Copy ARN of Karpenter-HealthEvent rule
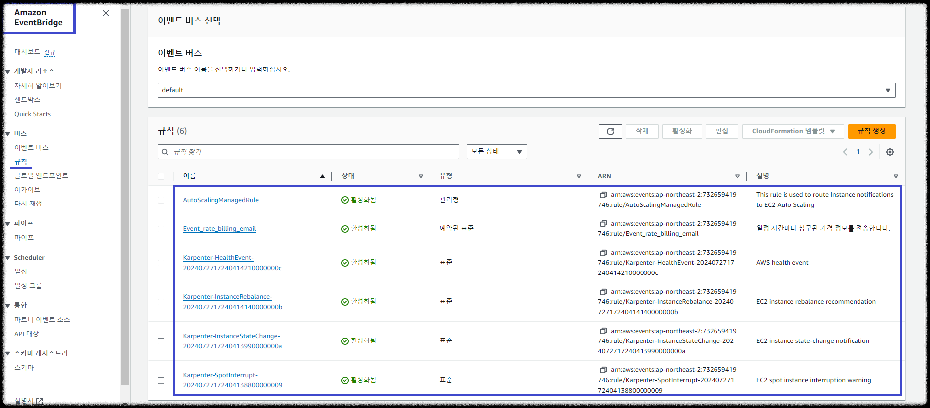 click(603, 253)
